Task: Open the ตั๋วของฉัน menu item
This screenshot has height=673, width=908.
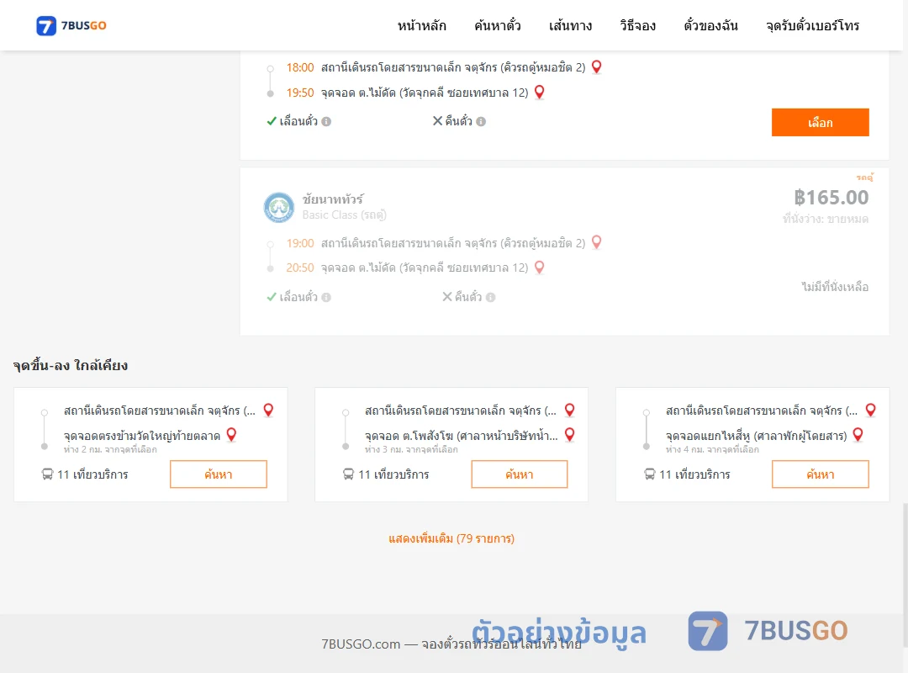Action: (x=710, y=25)
